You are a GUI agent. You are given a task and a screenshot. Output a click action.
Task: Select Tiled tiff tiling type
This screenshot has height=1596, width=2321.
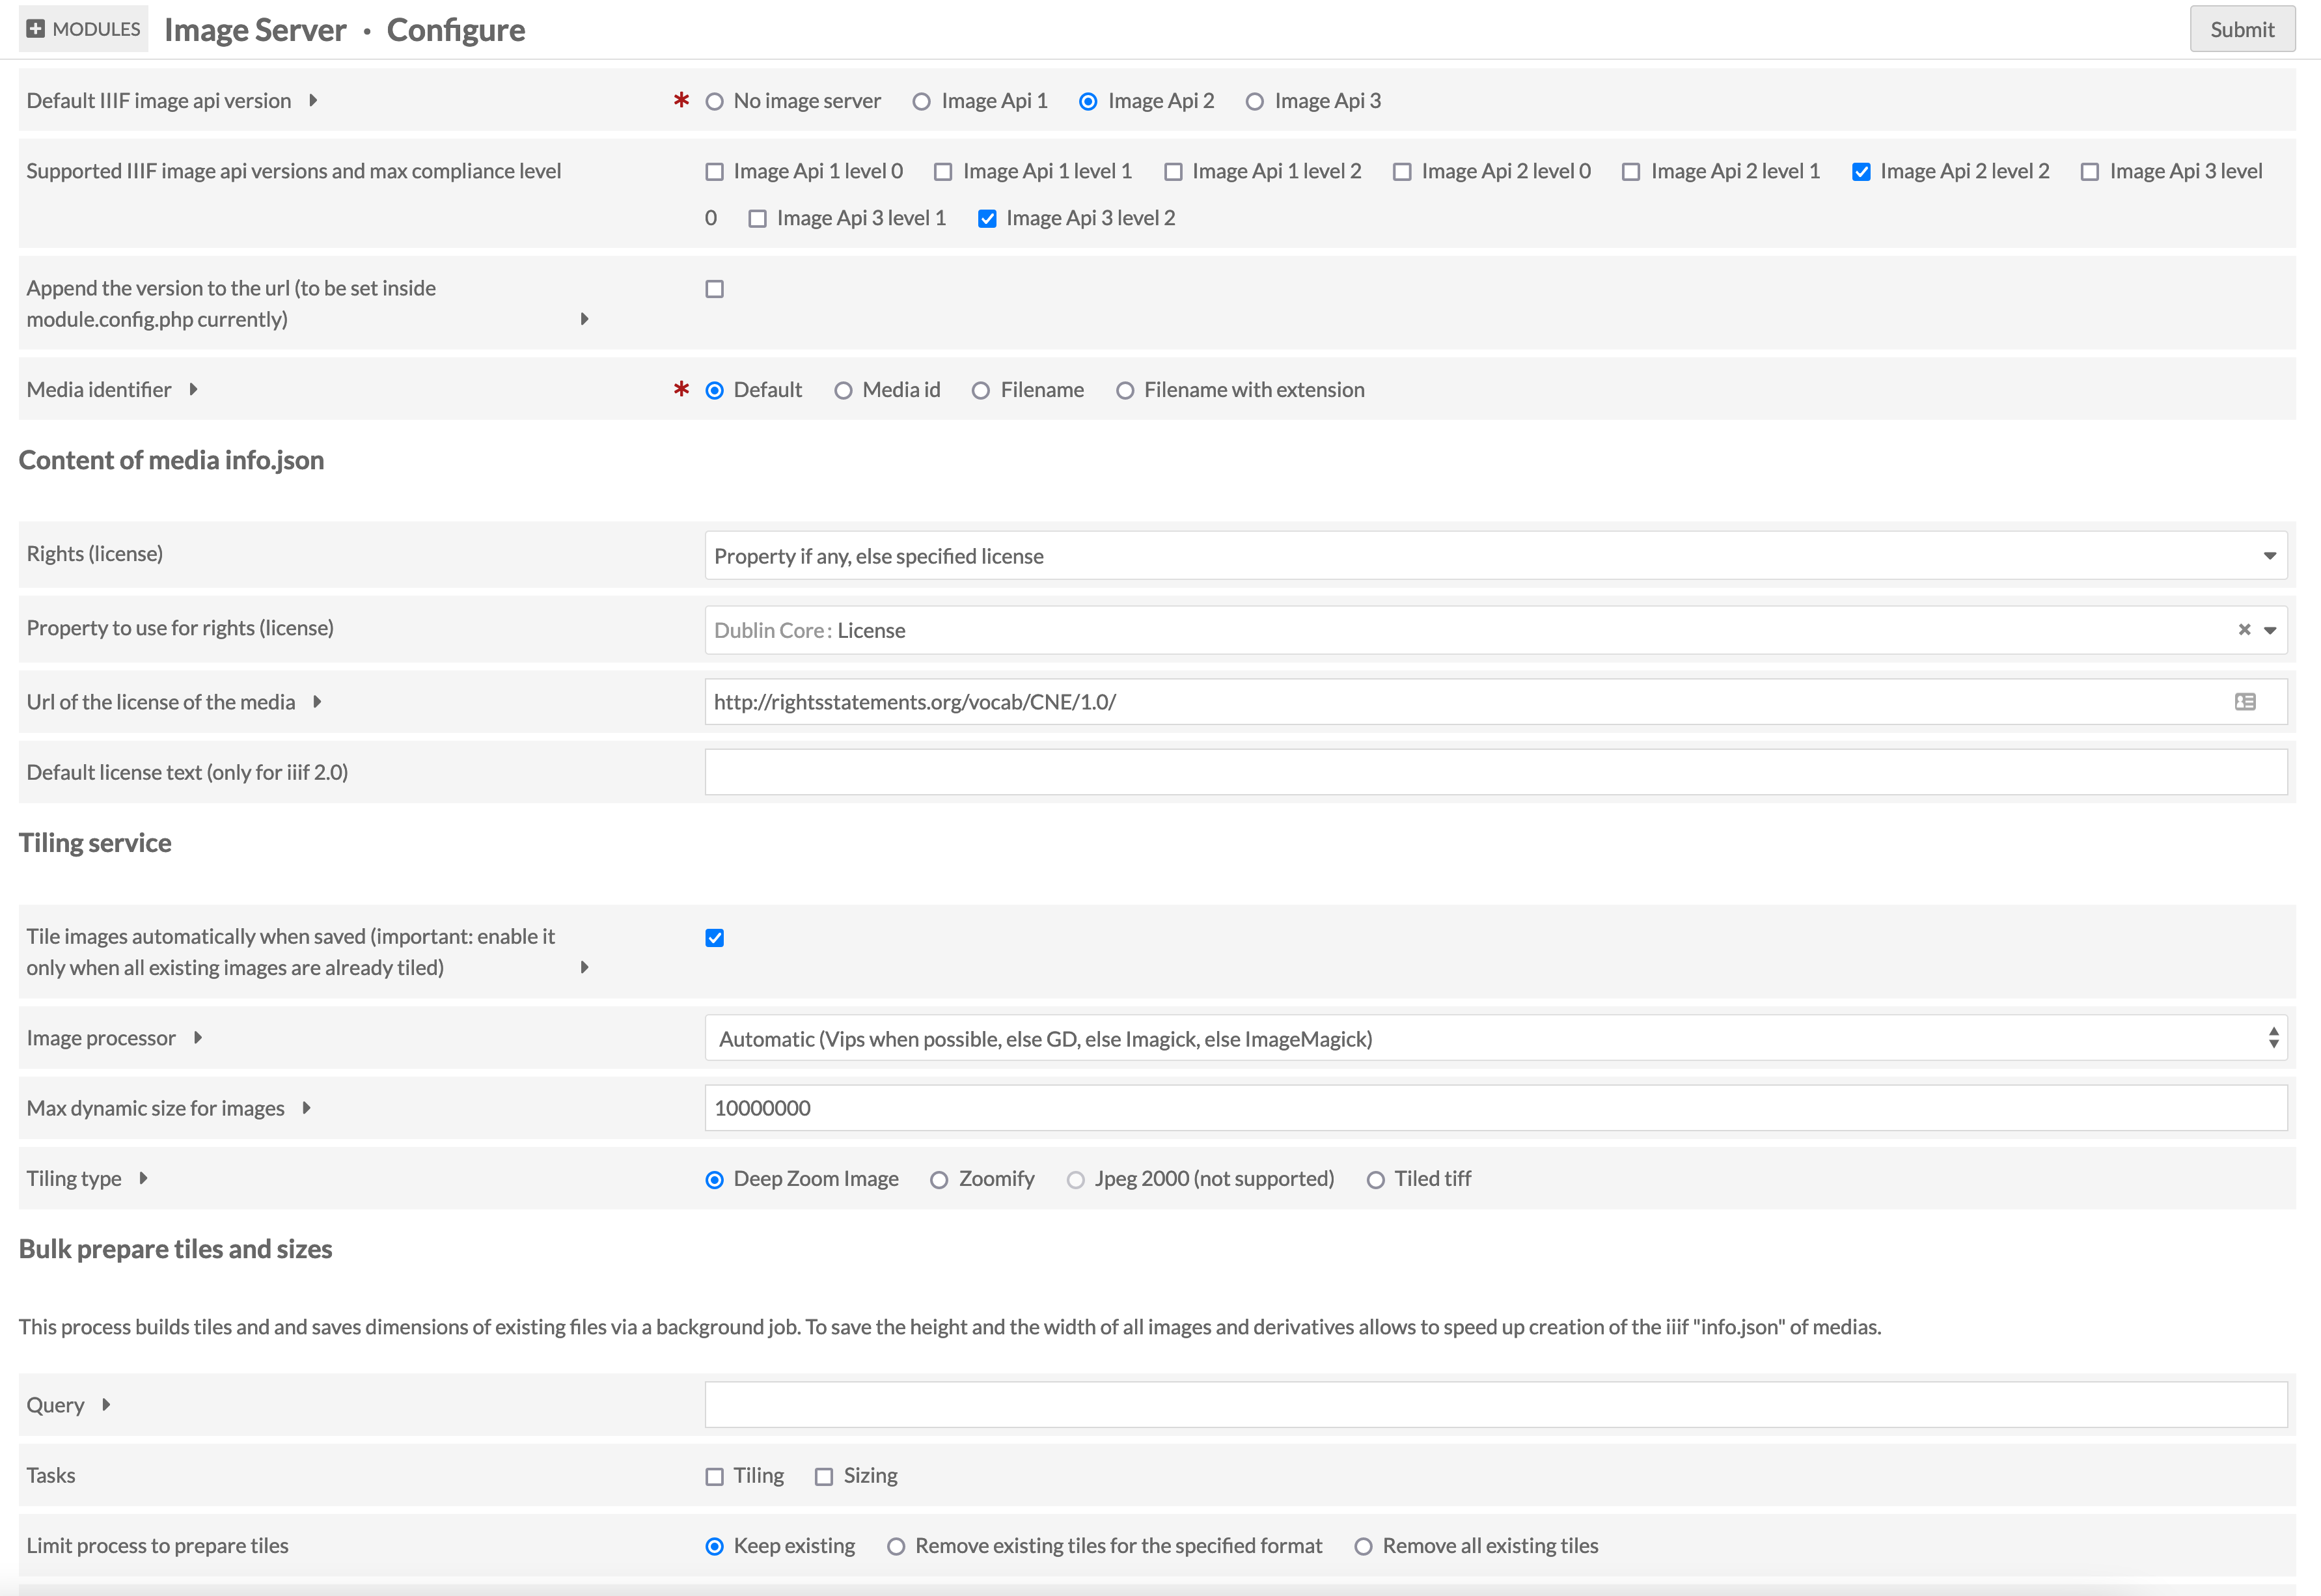[x=1376, y=1180]
